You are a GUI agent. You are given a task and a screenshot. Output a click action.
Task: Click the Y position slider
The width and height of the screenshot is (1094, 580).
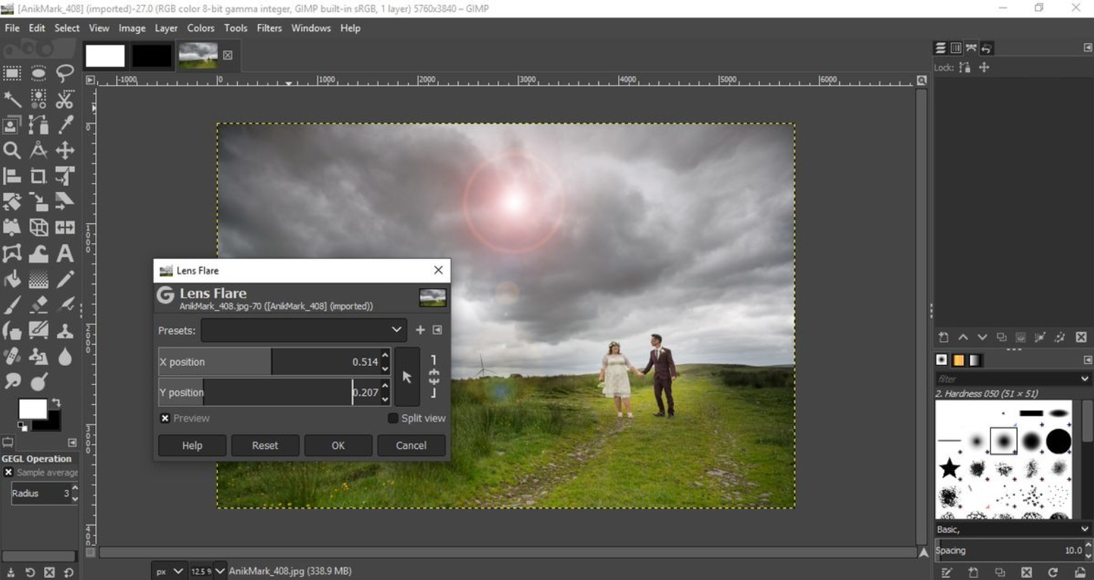pyautogui.click(x=270, y=392)
